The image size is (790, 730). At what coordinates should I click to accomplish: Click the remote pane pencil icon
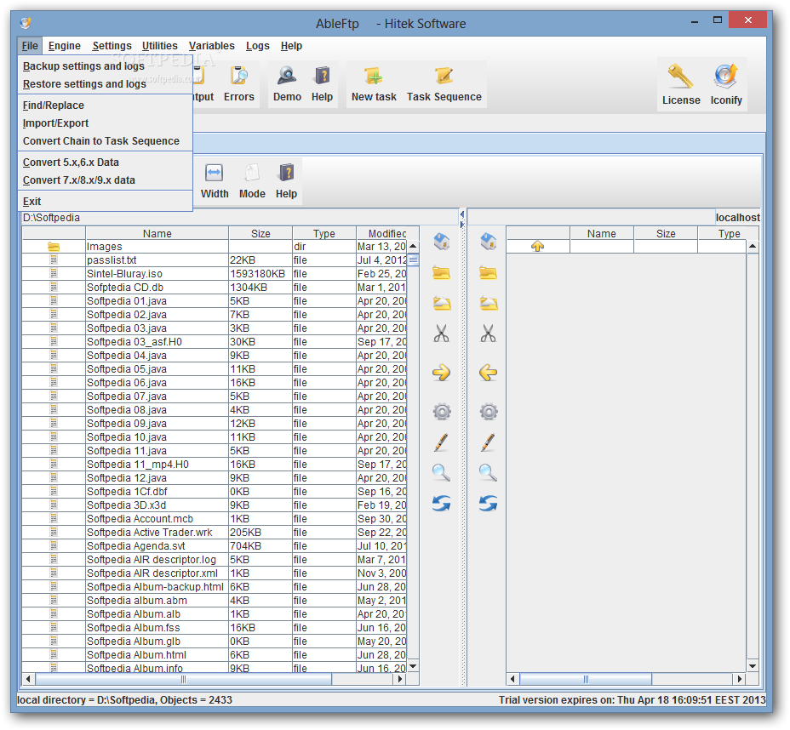pos(488,442)
